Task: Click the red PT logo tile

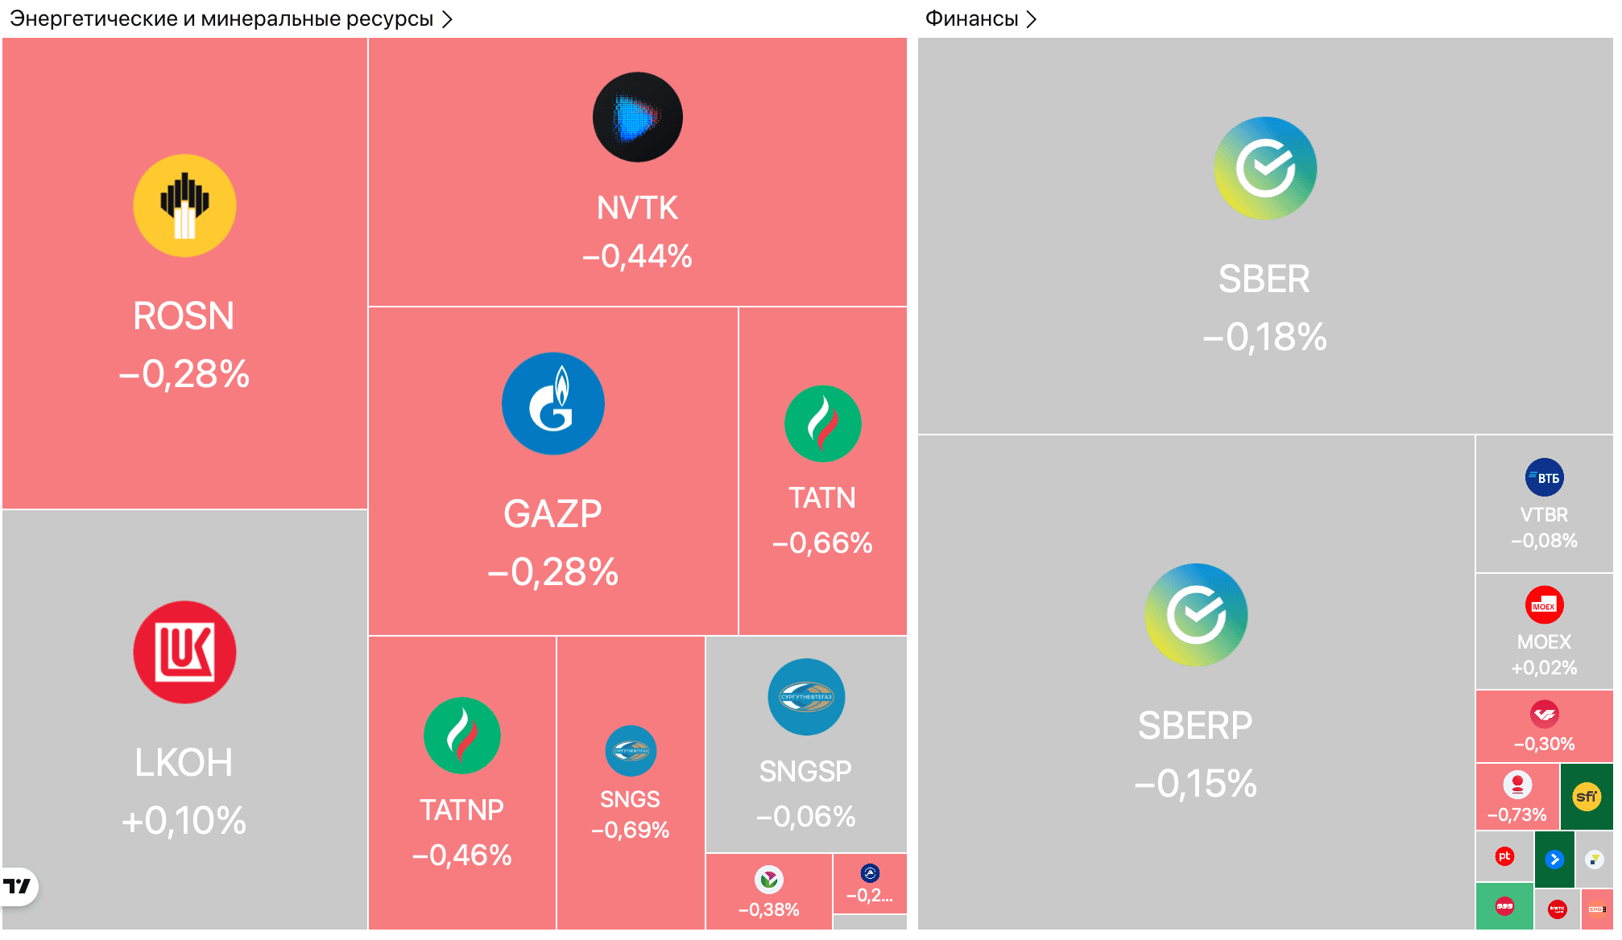Action: (1504, 856)
